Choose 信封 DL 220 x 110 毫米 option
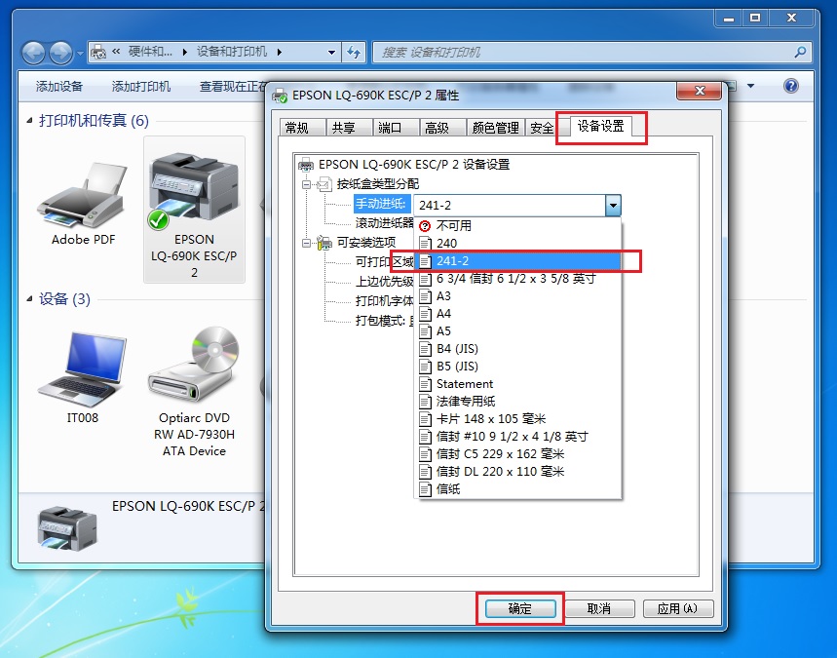837x658 pixels. 517,472
